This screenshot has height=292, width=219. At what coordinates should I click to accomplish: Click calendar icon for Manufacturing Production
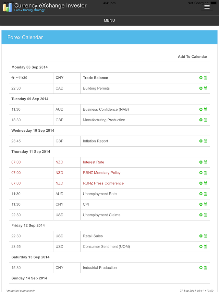[x=206, y=120]
